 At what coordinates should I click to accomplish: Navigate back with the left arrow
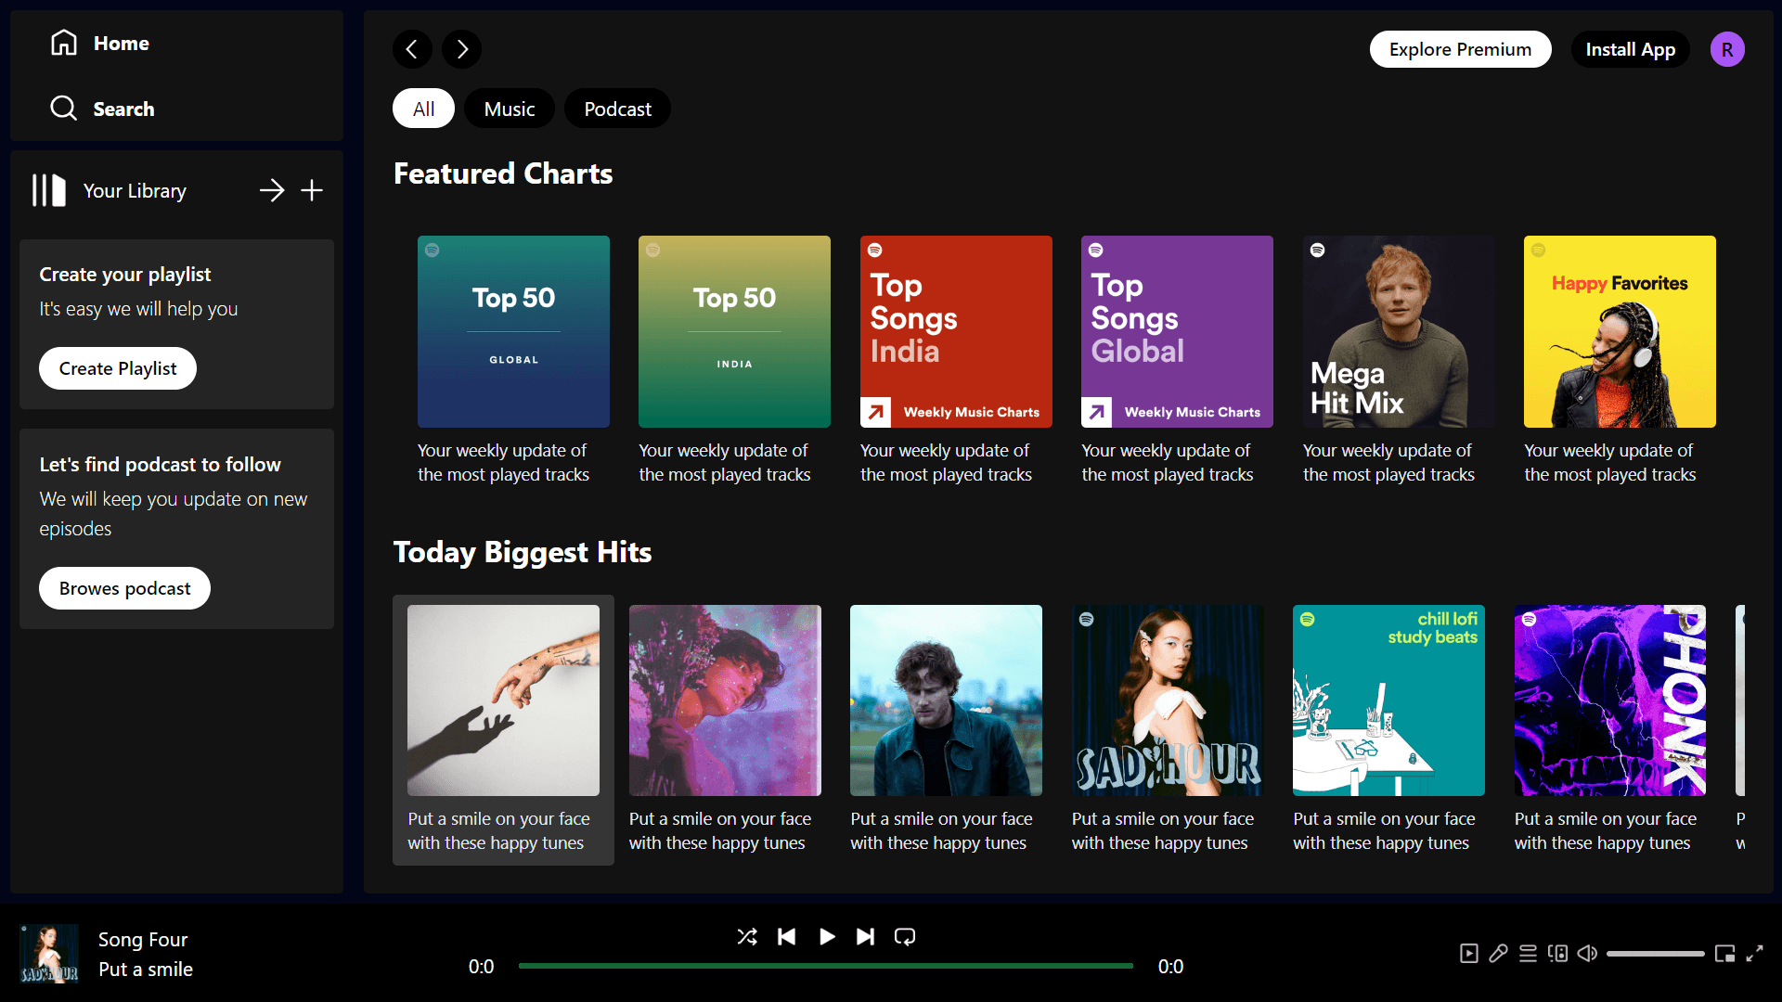(x=412, y=49)
